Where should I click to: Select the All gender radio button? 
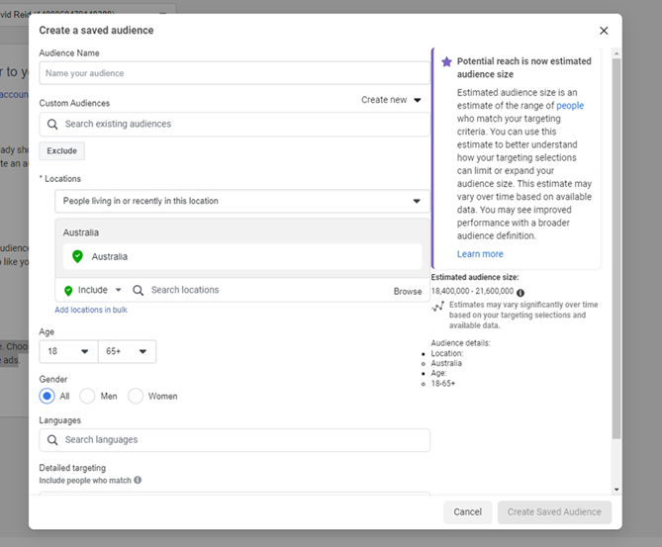coord(47,396)
